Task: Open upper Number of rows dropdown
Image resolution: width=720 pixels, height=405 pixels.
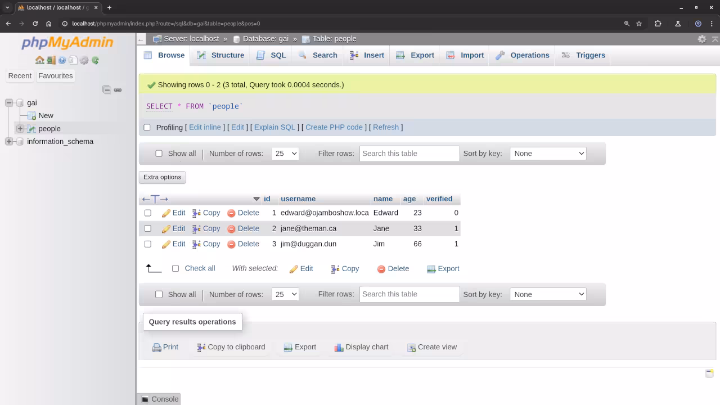Action: pos(285,154)
